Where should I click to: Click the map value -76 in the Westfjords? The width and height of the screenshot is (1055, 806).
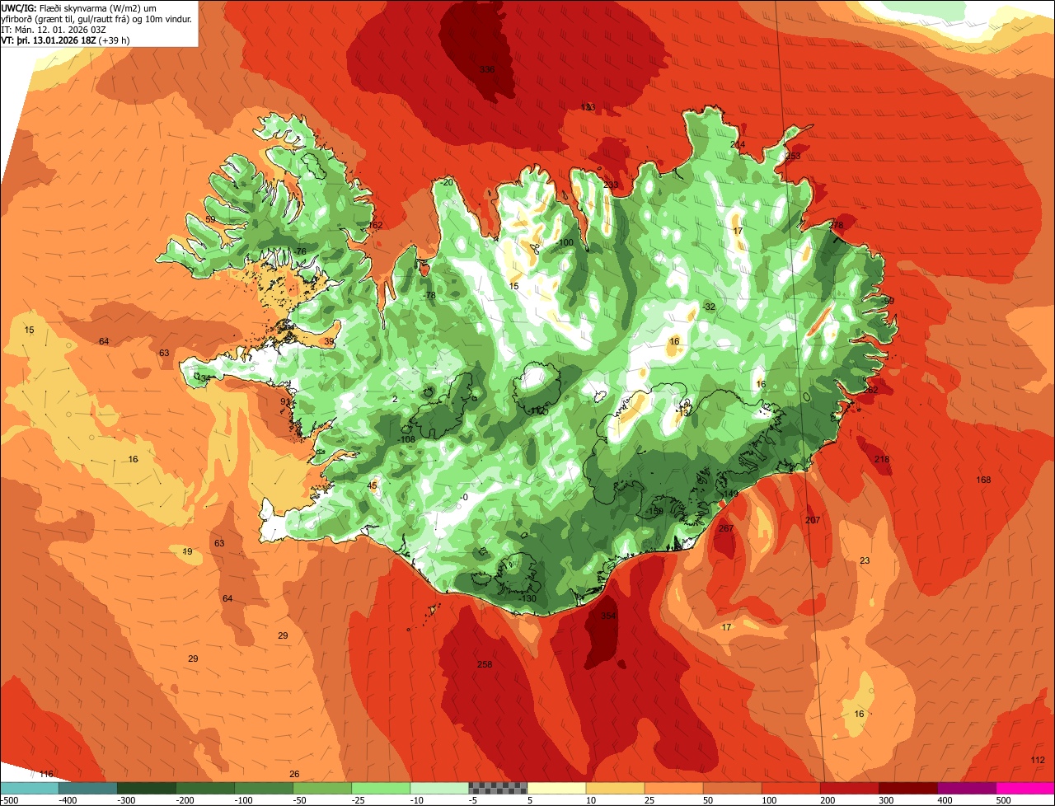pyautogui.click(x=299, y=252)
